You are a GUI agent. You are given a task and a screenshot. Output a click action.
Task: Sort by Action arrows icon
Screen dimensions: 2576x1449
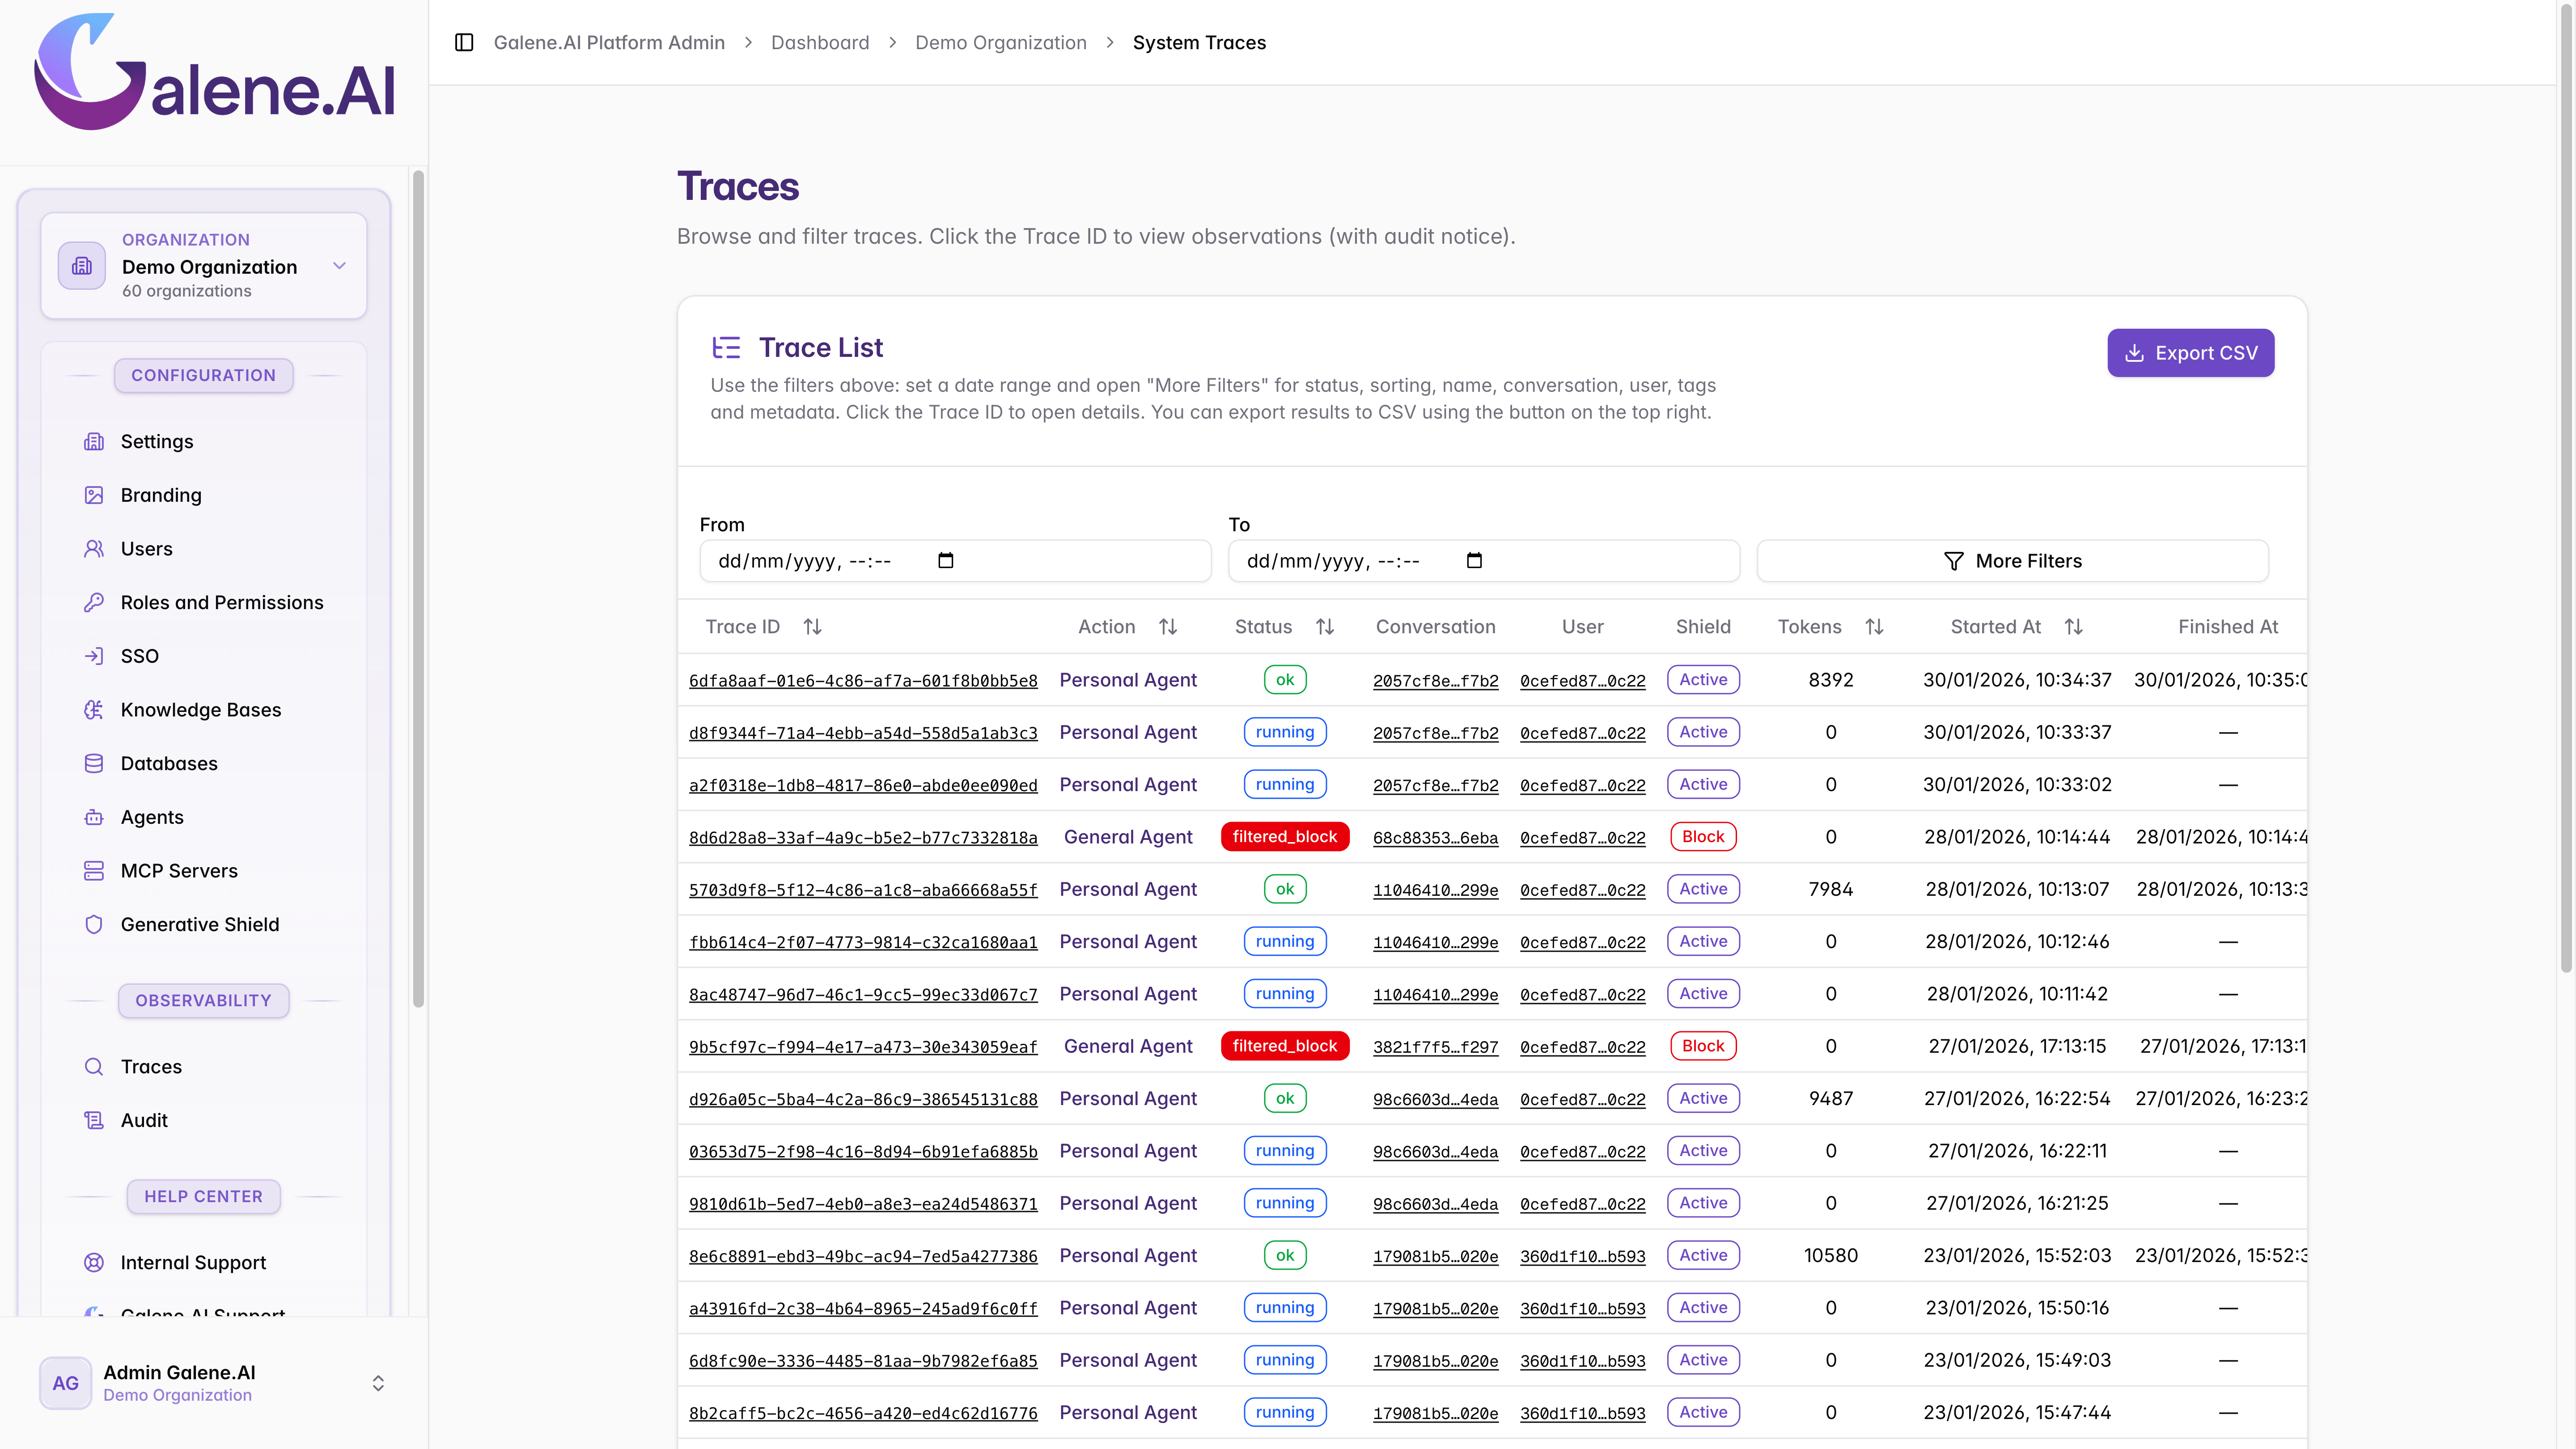click(x=1168, y=627)
